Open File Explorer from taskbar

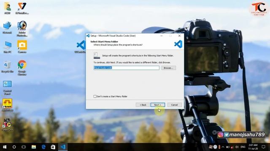(x=34, y=147)
